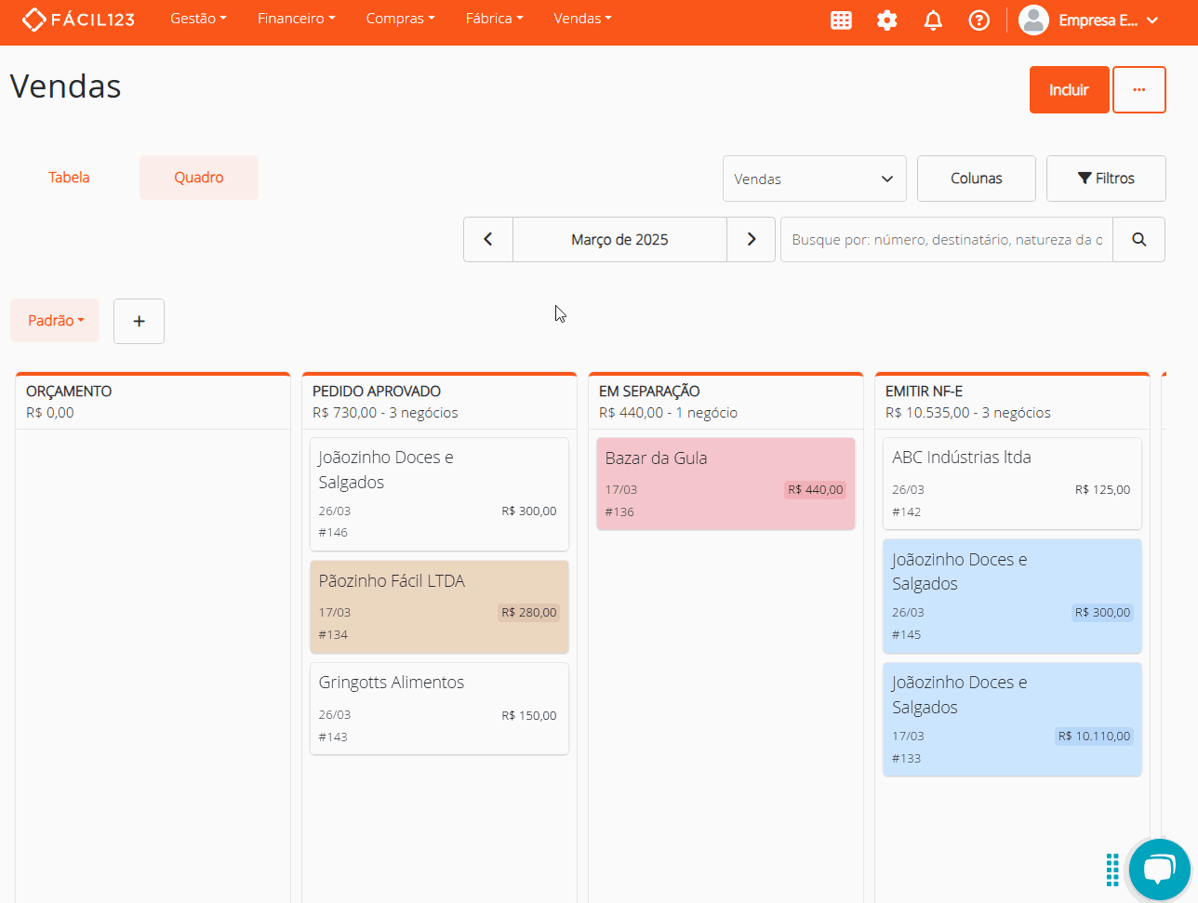This screenshot has height=903, width=1198.
Task: Open the chat support bubble
Action: coord(1159,870)
